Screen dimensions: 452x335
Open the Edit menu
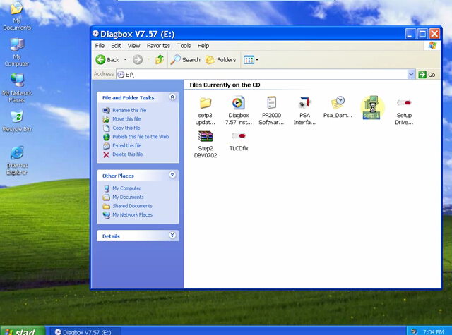click(116, 46)
